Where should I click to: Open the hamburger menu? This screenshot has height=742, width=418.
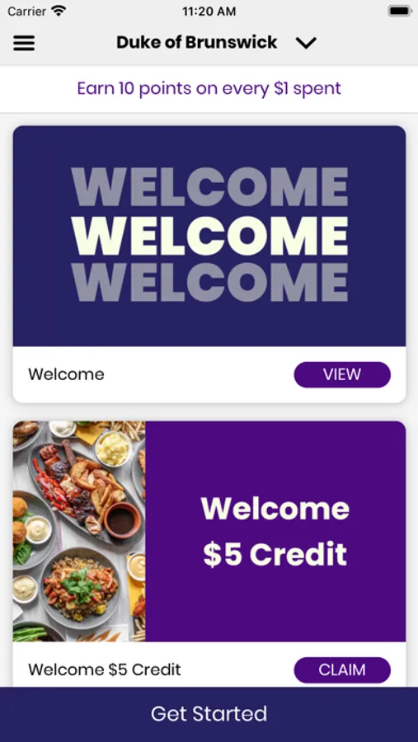(x=24, y=43)
